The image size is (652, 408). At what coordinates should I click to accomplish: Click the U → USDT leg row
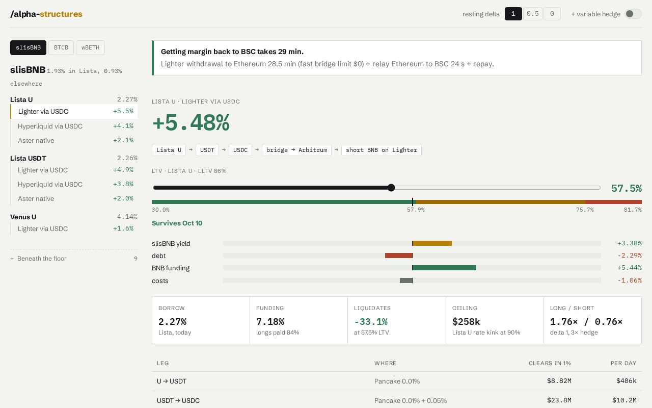click(x=397, y=381)
